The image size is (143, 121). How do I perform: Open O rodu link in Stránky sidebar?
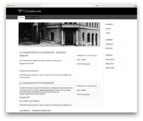108,33
